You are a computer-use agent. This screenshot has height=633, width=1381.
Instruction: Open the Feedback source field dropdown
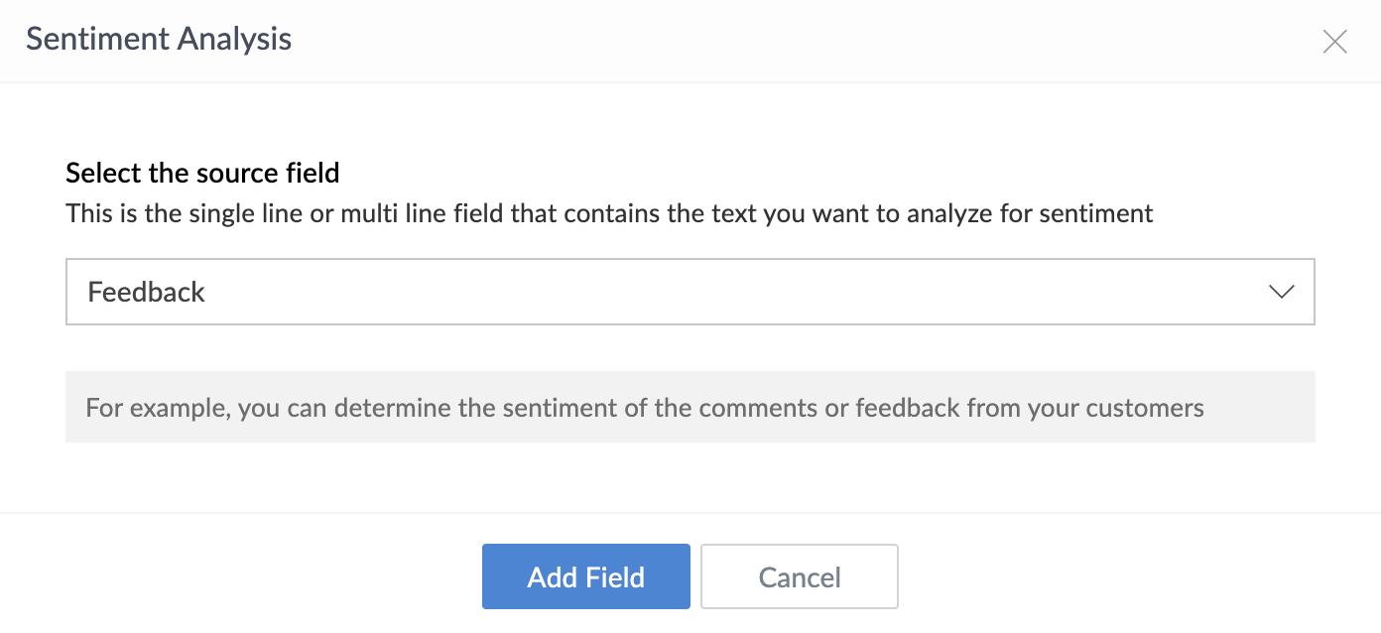point(690,292)
